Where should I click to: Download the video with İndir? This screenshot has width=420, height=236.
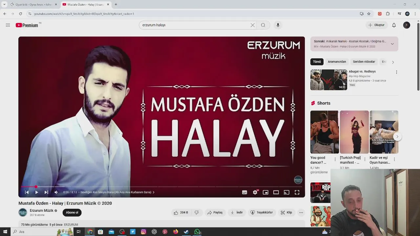237,212
